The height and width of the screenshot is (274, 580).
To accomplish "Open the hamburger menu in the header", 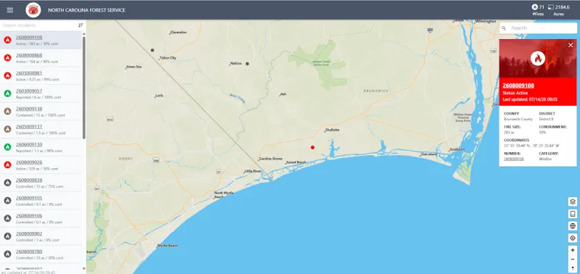I will [10, 10].
